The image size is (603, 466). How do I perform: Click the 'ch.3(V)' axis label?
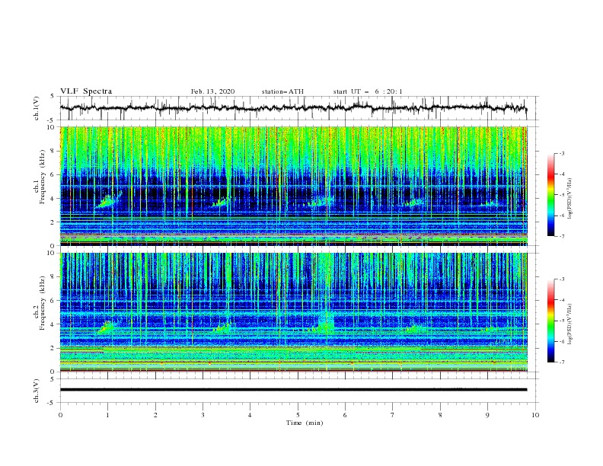pyautogui.click(x=37, y=391)
